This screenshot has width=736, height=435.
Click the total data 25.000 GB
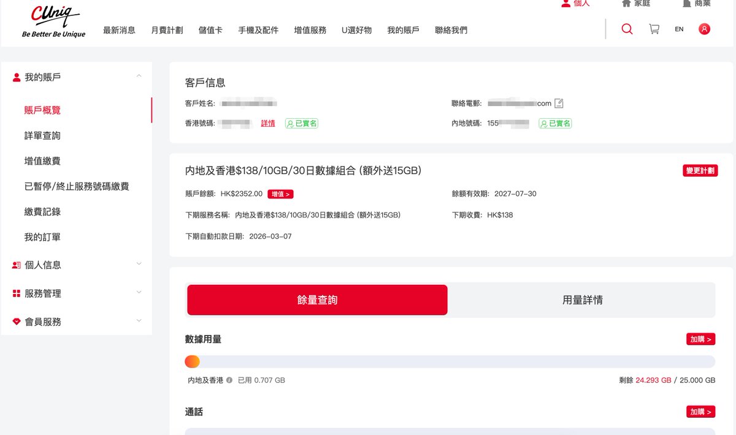697,380
